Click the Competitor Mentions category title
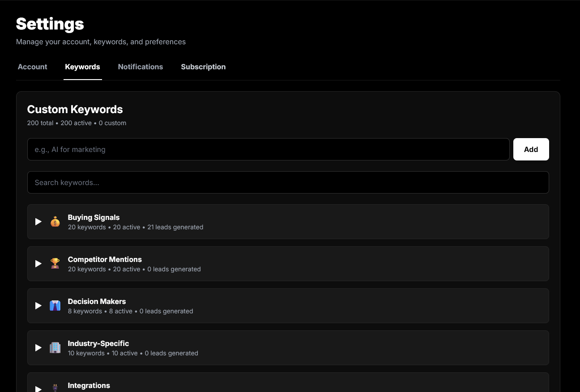 [105, 260]
